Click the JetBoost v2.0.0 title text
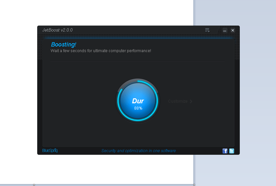The image size is (276, 186). [x=57, y=30]
